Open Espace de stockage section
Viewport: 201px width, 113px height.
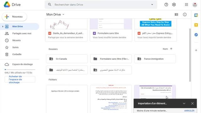pos(19,64)
